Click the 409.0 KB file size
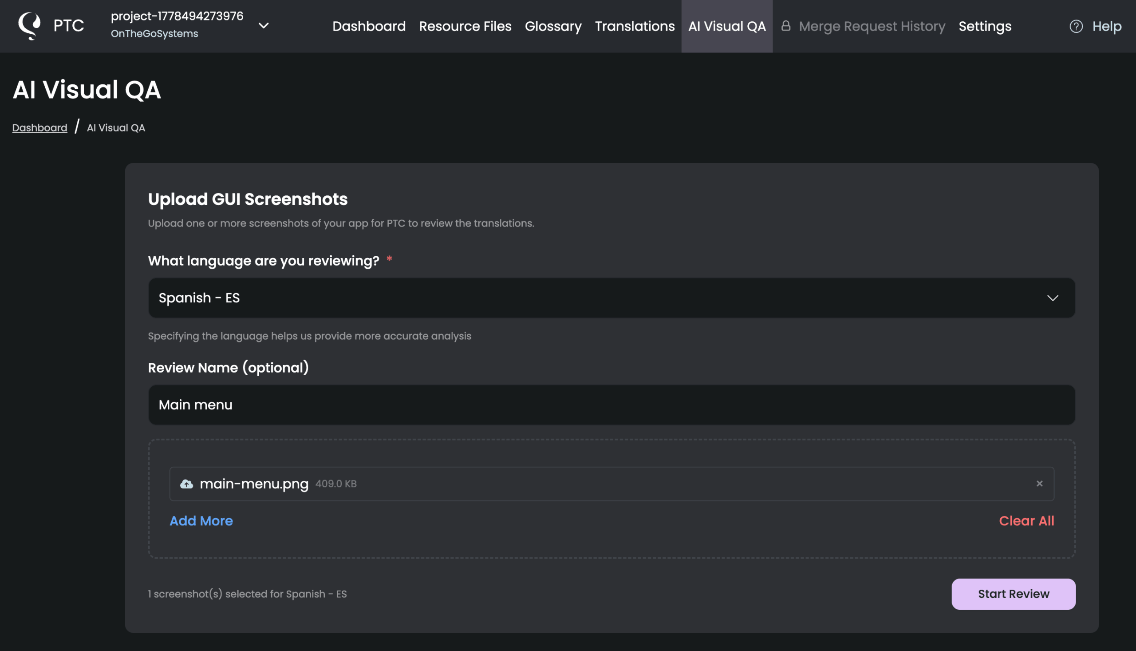This screenshot has width=1136, height=651. point(336,484)
